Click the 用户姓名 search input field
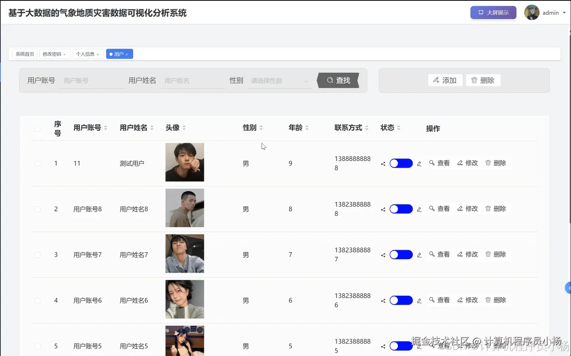 (193, 81)
